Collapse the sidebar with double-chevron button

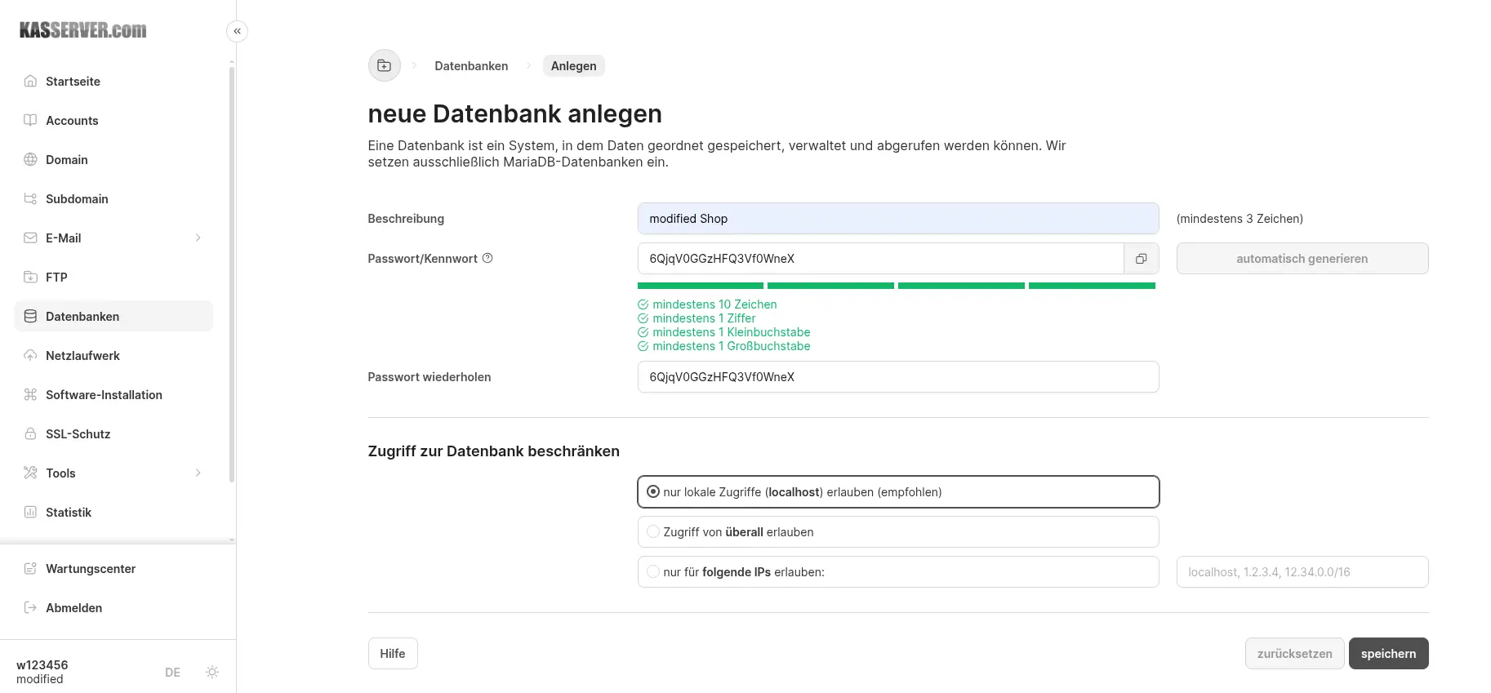point(237,31)
